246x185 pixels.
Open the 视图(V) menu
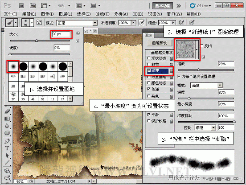155,14
